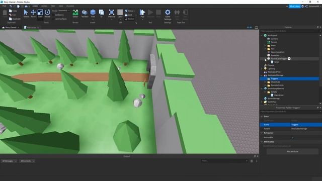Click the Undo arrow in title bar
The image size is (322, 181).
tap(11, 6)
